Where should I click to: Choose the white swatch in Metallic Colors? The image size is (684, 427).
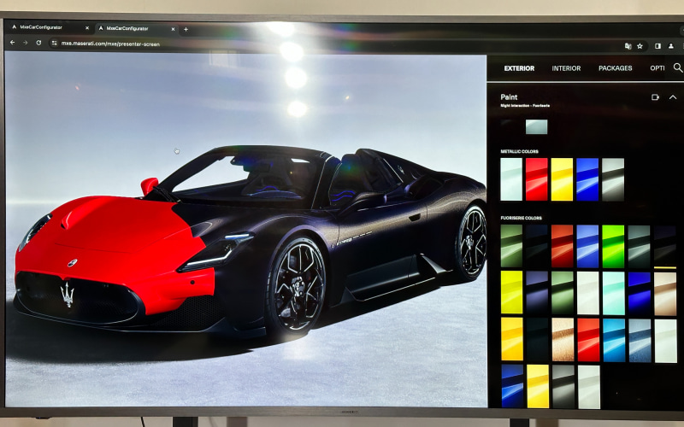click(x=510, y=179)
